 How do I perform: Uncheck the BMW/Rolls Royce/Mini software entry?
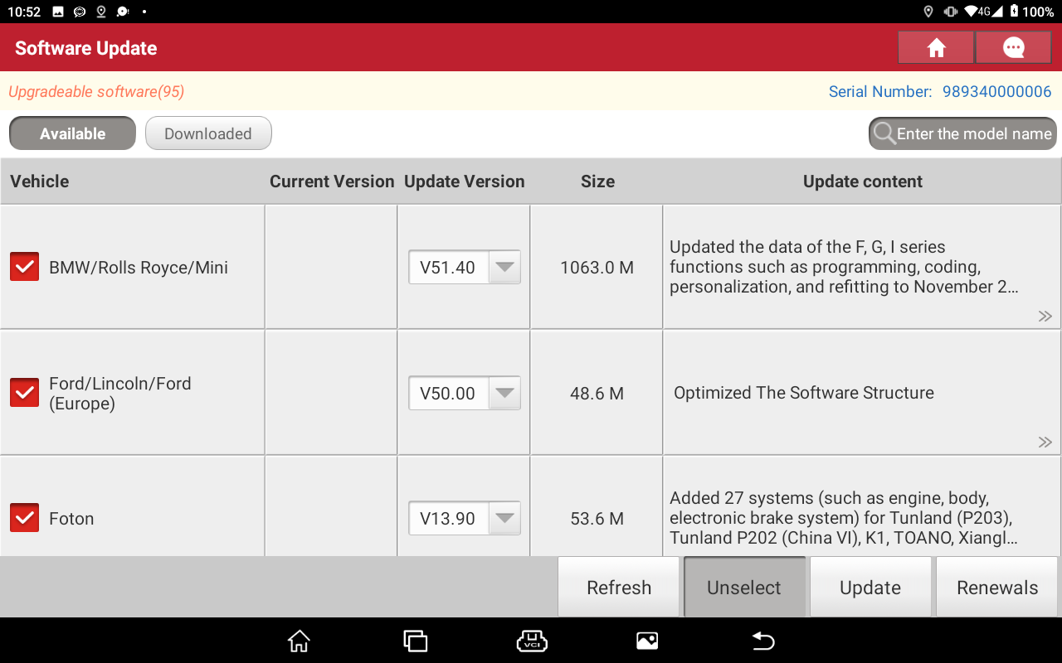[x=24, y=267]
